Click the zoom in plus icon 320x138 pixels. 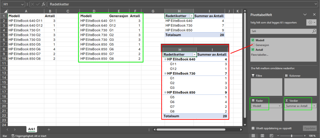(x=304, y=136)
